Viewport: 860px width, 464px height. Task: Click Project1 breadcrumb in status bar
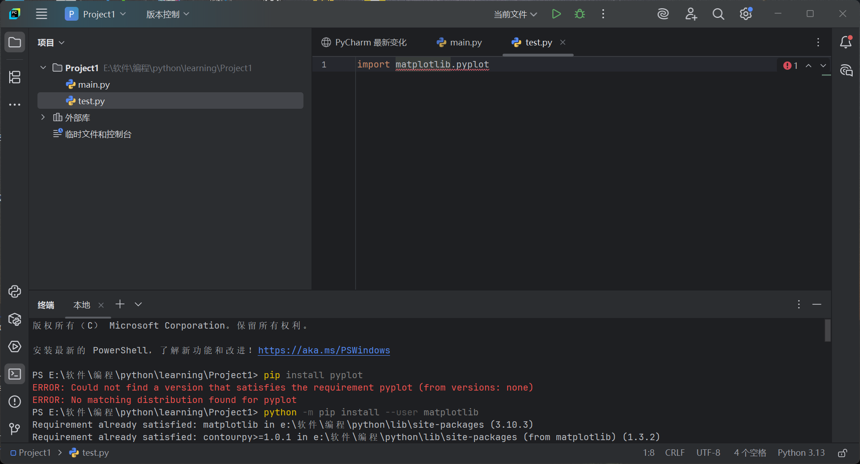click(30, 453)
